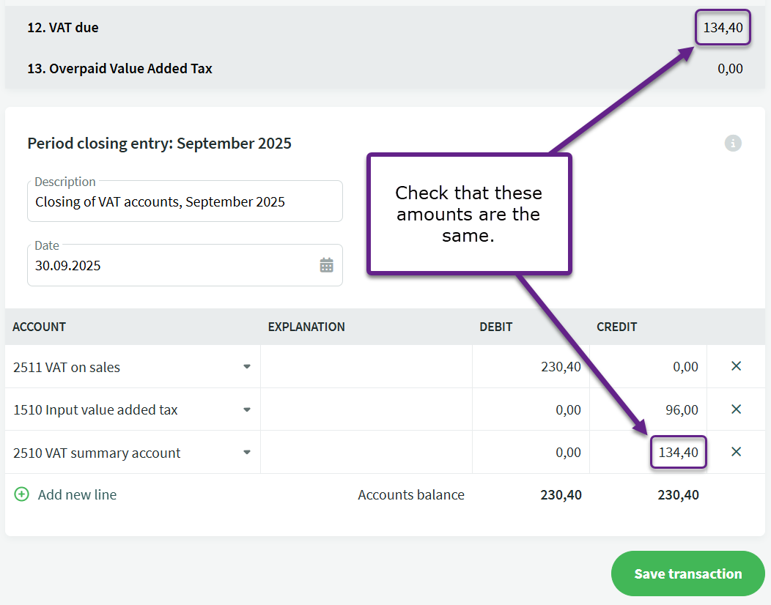Open the 2510 VAT summary account dropdown
771x605 pixels.
[x=247, y=453]
